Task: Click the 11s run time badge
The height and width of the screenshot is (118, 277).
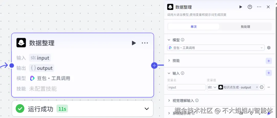Action: tap(62, 109)
